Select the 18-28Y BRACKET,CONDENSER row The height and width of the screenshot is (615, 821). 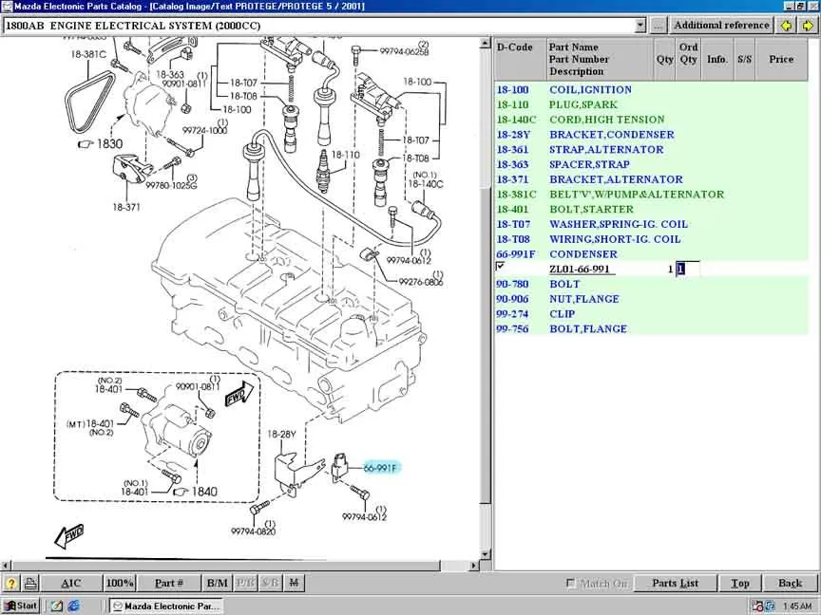651,135
